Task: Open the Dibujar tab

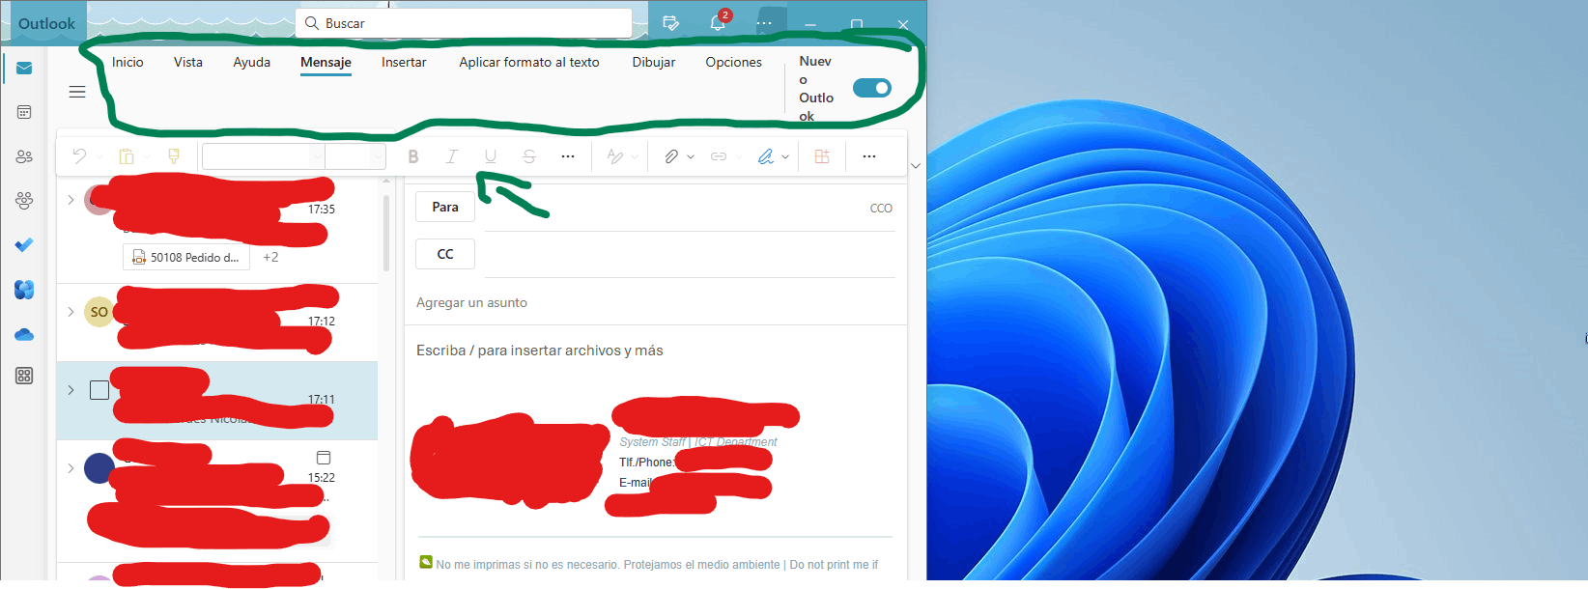Action: (654, 62)
